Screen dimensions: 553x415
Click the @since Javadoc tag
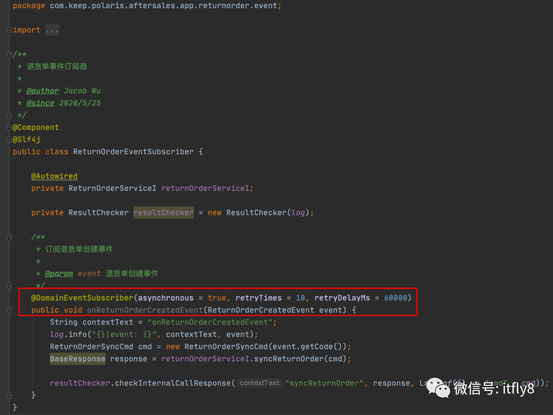click(x=40, y=103)
